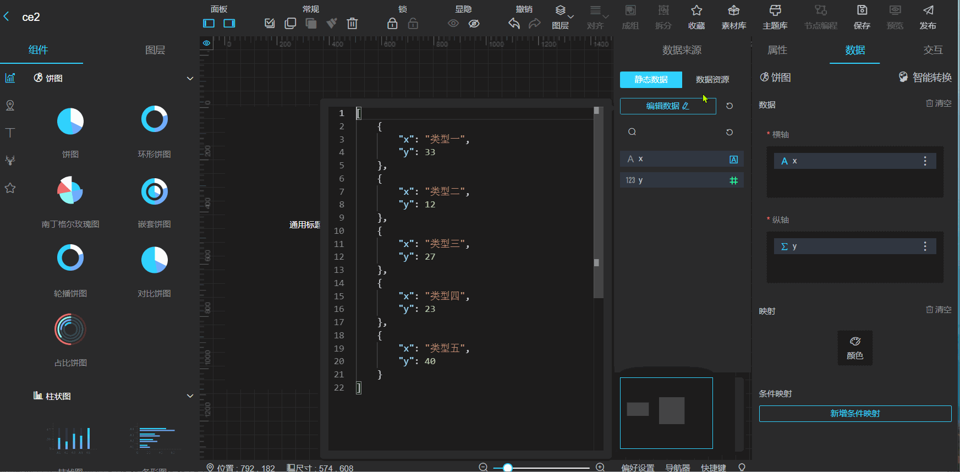Open the options menu for 纵轴 y field
Image resolution: width=960 pixels, height=472 pixels.
(x=925, y=246)
